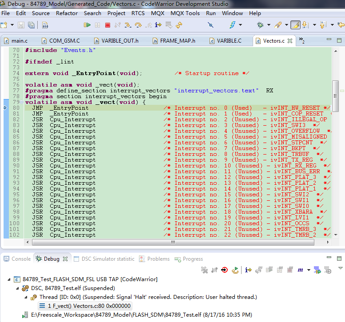345x322 pixels.
Task: Click the Resume debug button
Action: point(87,25)
